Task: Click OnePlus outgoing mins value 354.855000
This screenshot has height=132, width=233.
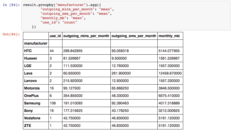Action: 73,96
